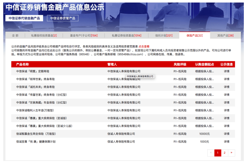Click the red 点击查看 link
The image size is (246, 166).
pyautogui.click(x=144, y=46)
